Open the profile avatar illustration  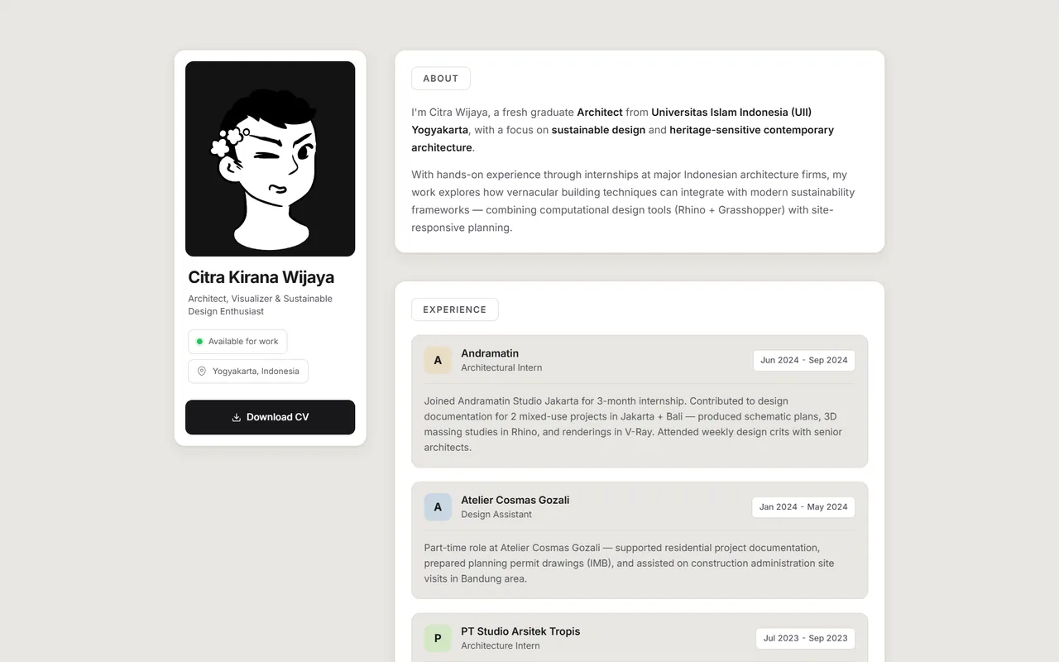[270, 159]
